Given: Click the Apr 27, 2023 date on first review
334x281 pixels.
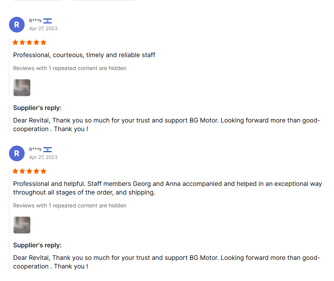Looking at the screenshot, I should pos(43,29).
